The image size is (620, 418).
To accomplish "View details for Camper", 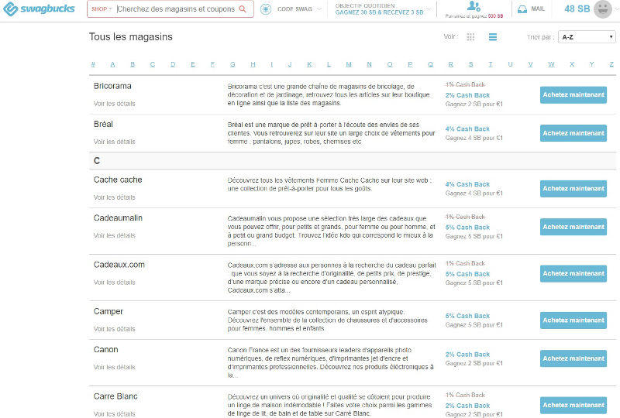I will [114, 329].
